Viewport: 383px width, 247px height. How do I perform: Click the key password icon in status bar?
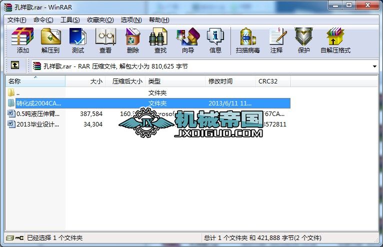tap(19, 237)
